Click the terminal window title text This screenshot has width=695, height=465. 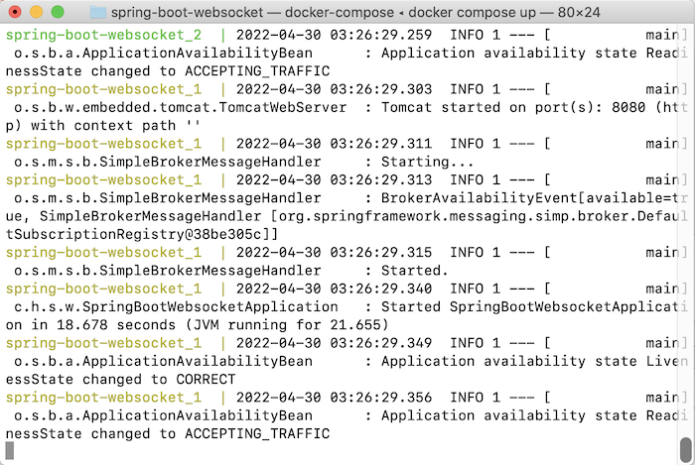point(355,12)
